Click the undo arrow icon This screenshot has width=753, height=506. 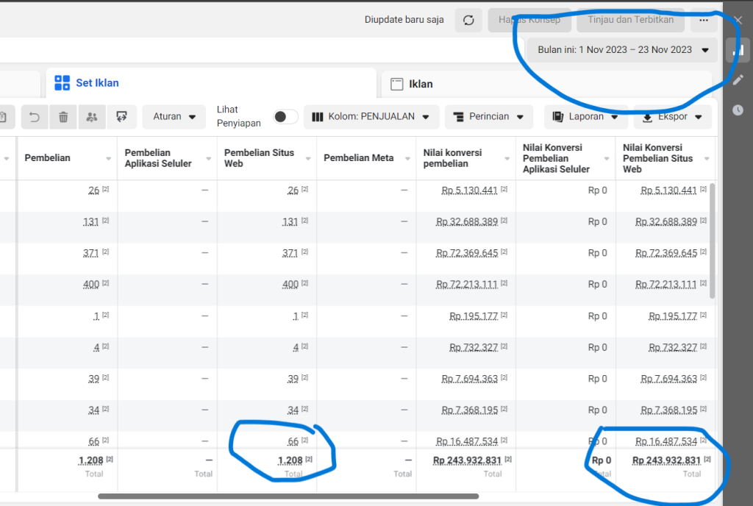tap(35, 116)
